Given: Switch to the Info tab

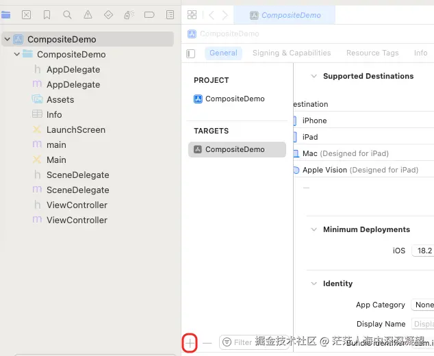Looking at the screenshot, I should tap(421, 53).
